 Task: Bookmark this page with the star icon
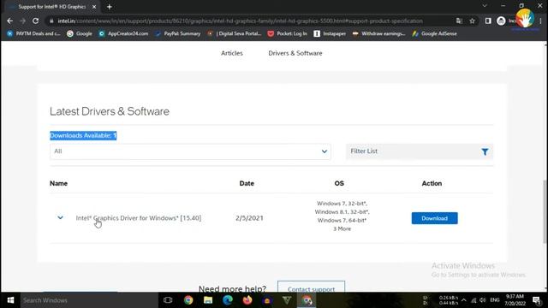(x=472, y=21)
